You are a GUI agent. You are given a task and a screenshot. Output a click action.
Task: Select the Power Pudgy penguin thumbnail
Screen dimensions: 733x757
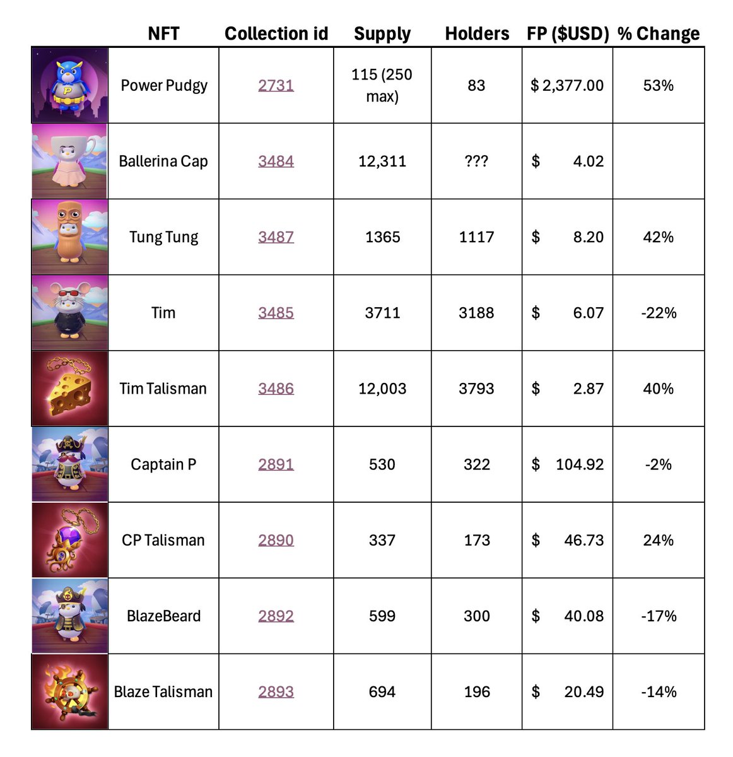pos(69,85)
